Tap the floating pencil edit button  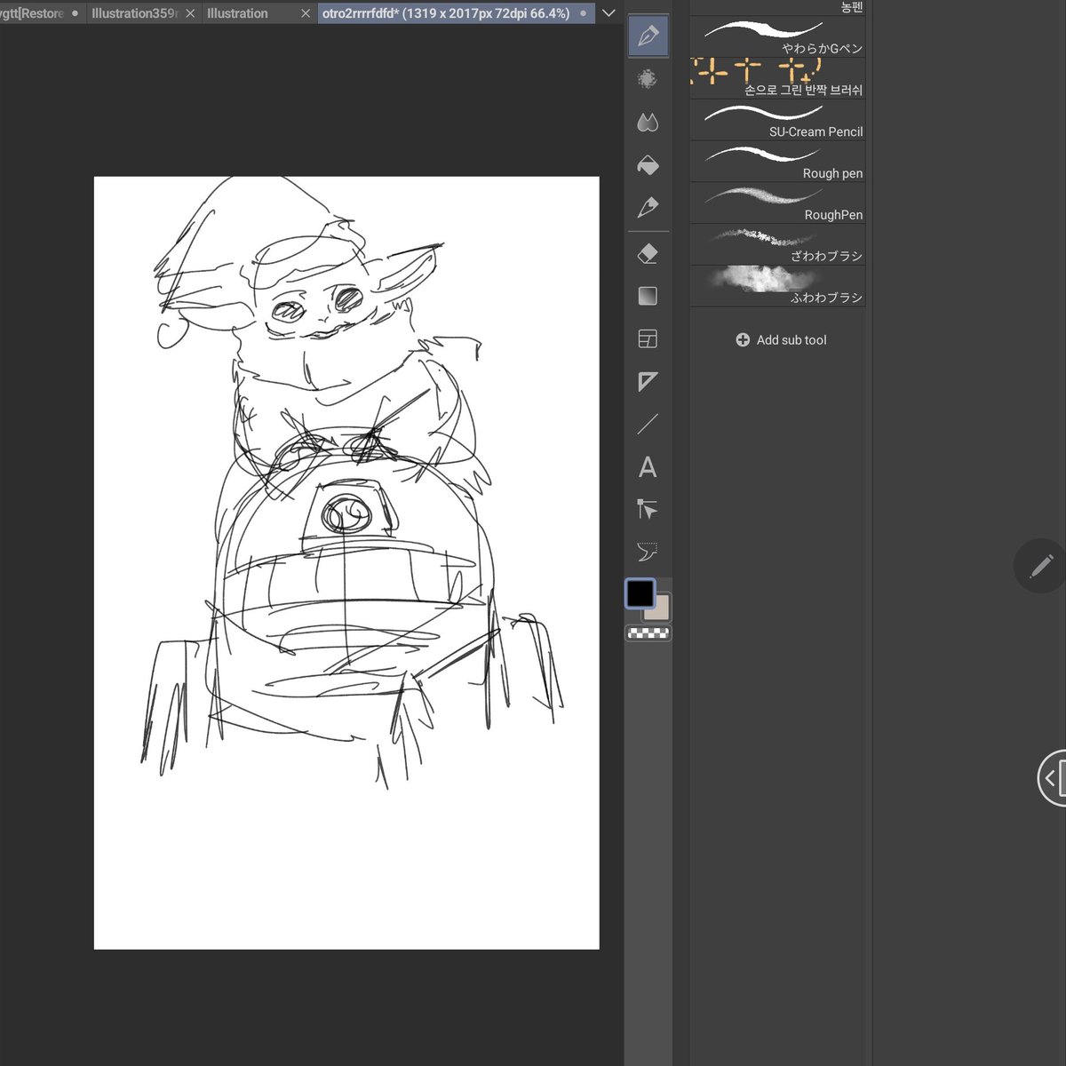(1041, 565)
